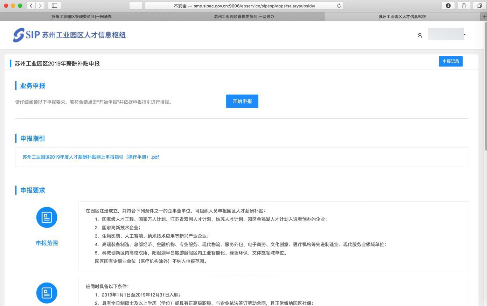This screenshot has height=306, width=487.
Task: Click the 苏州工业园区人才信息枢纽 header title
Action: pyautogui.click(x=84, y=35)
